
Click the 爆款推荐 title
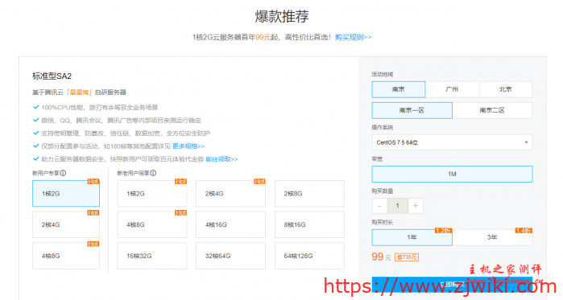(282, 16)
